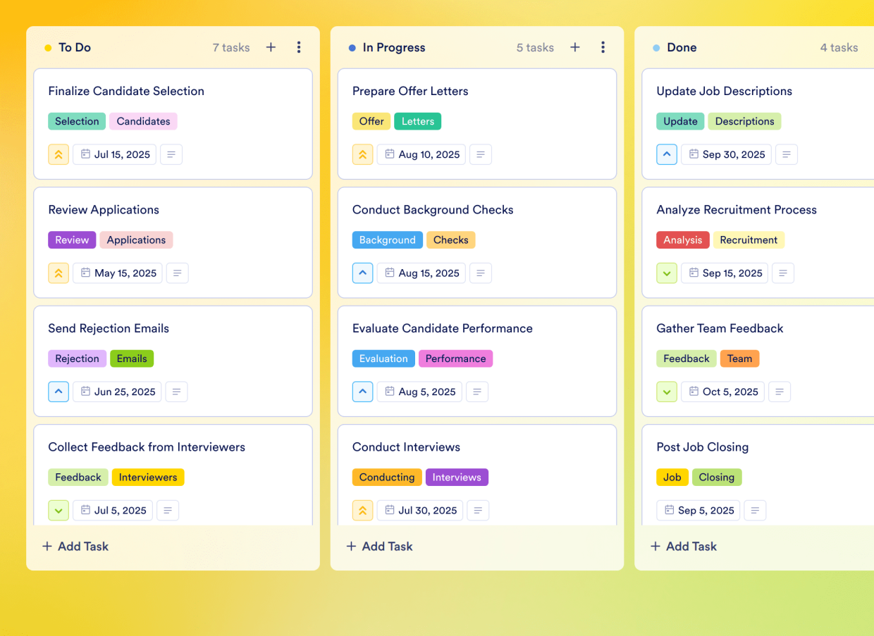874x636 pixels.
Task: Open the three-dot menu for the To Do column
Action: [x=299, y=47]
